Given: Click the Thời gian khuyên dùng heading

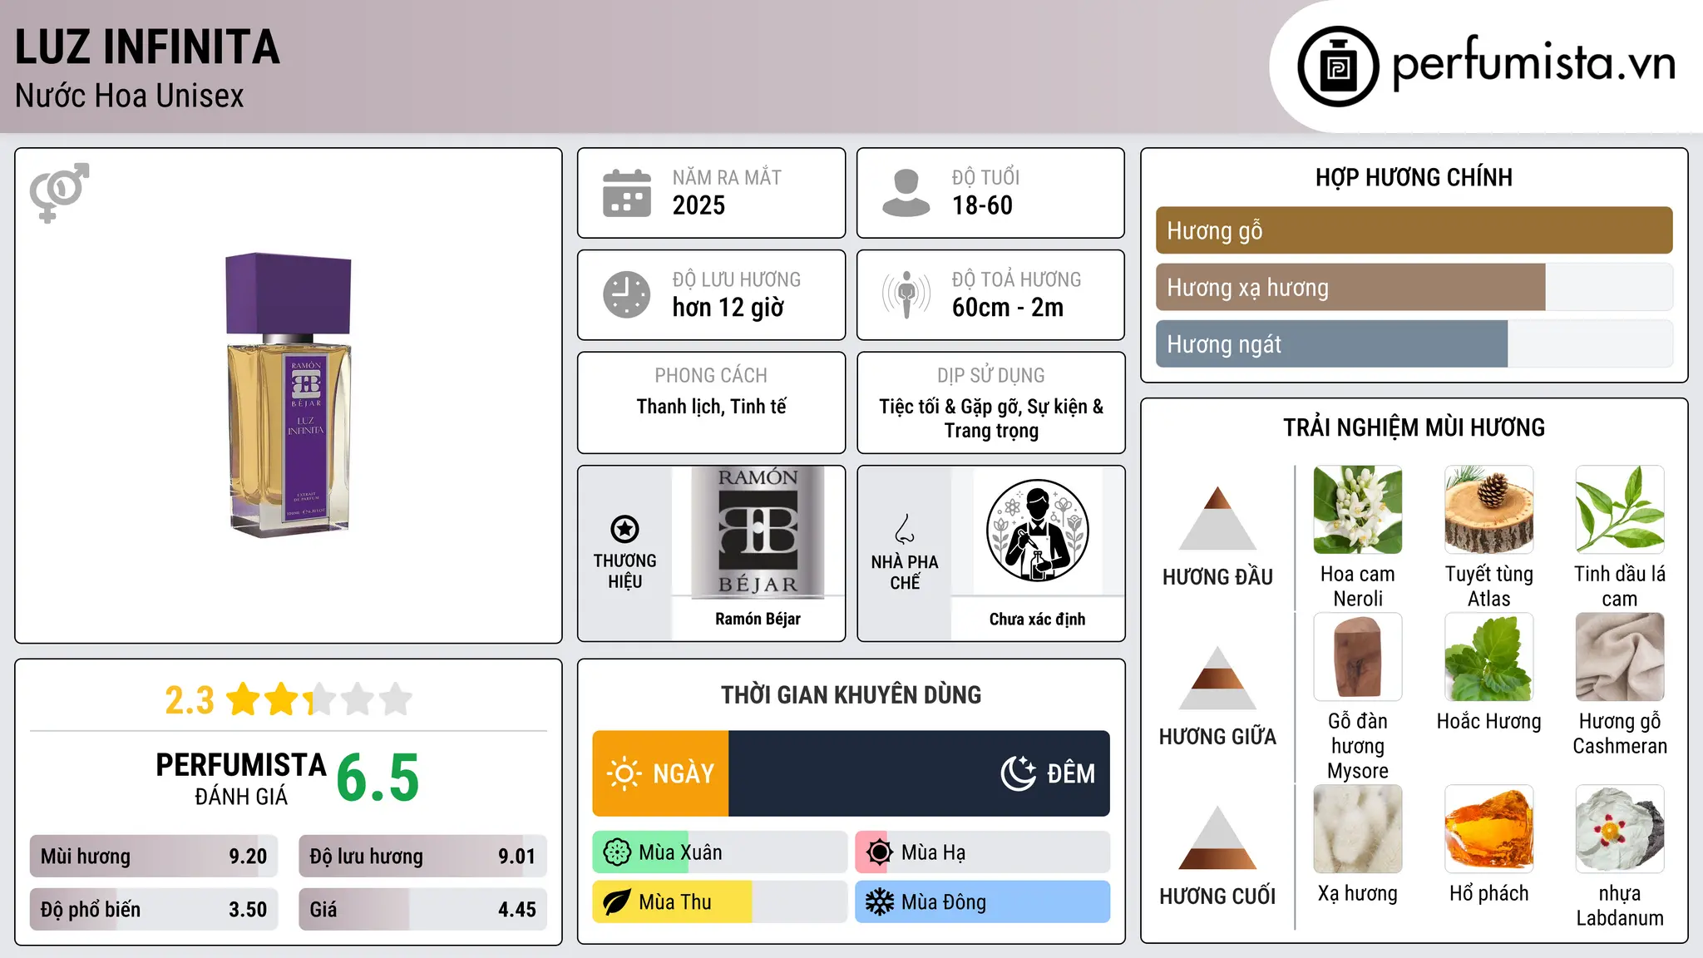Looking at the screenshot, I should click(x=851, y=694).
